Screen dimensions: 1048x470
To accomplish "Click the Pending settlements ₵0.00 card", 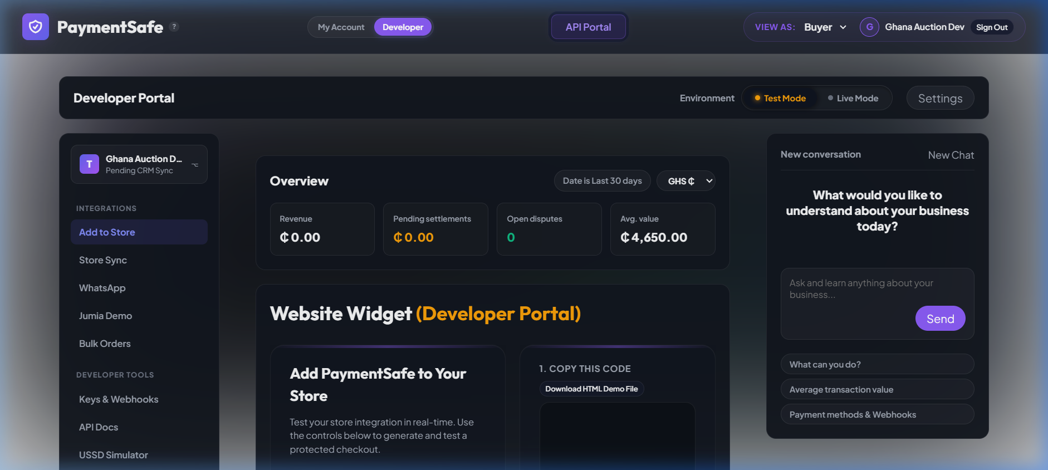I will (x=435, y=229).
